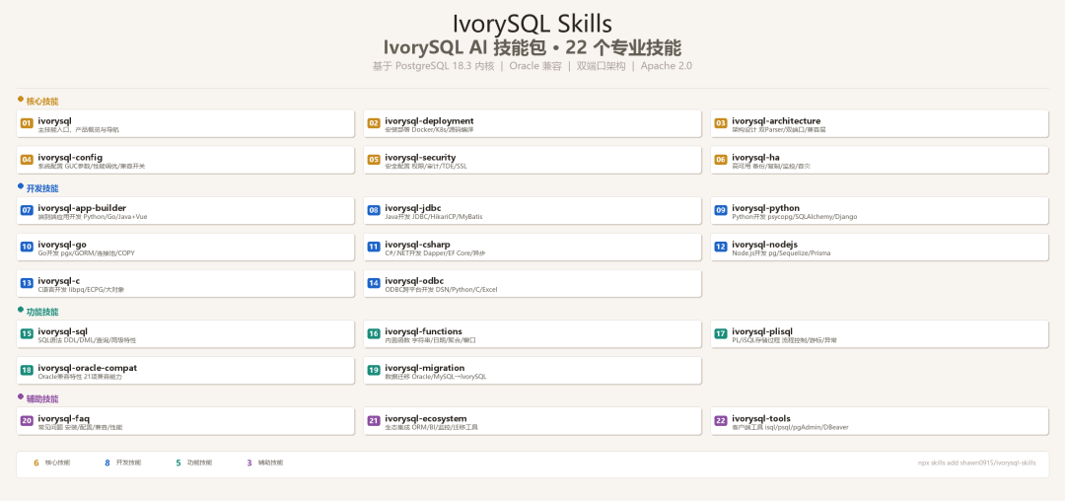Click the 12 badge on ivorysql-nodejs card
1065x501 pixels.
click(721, 247)
